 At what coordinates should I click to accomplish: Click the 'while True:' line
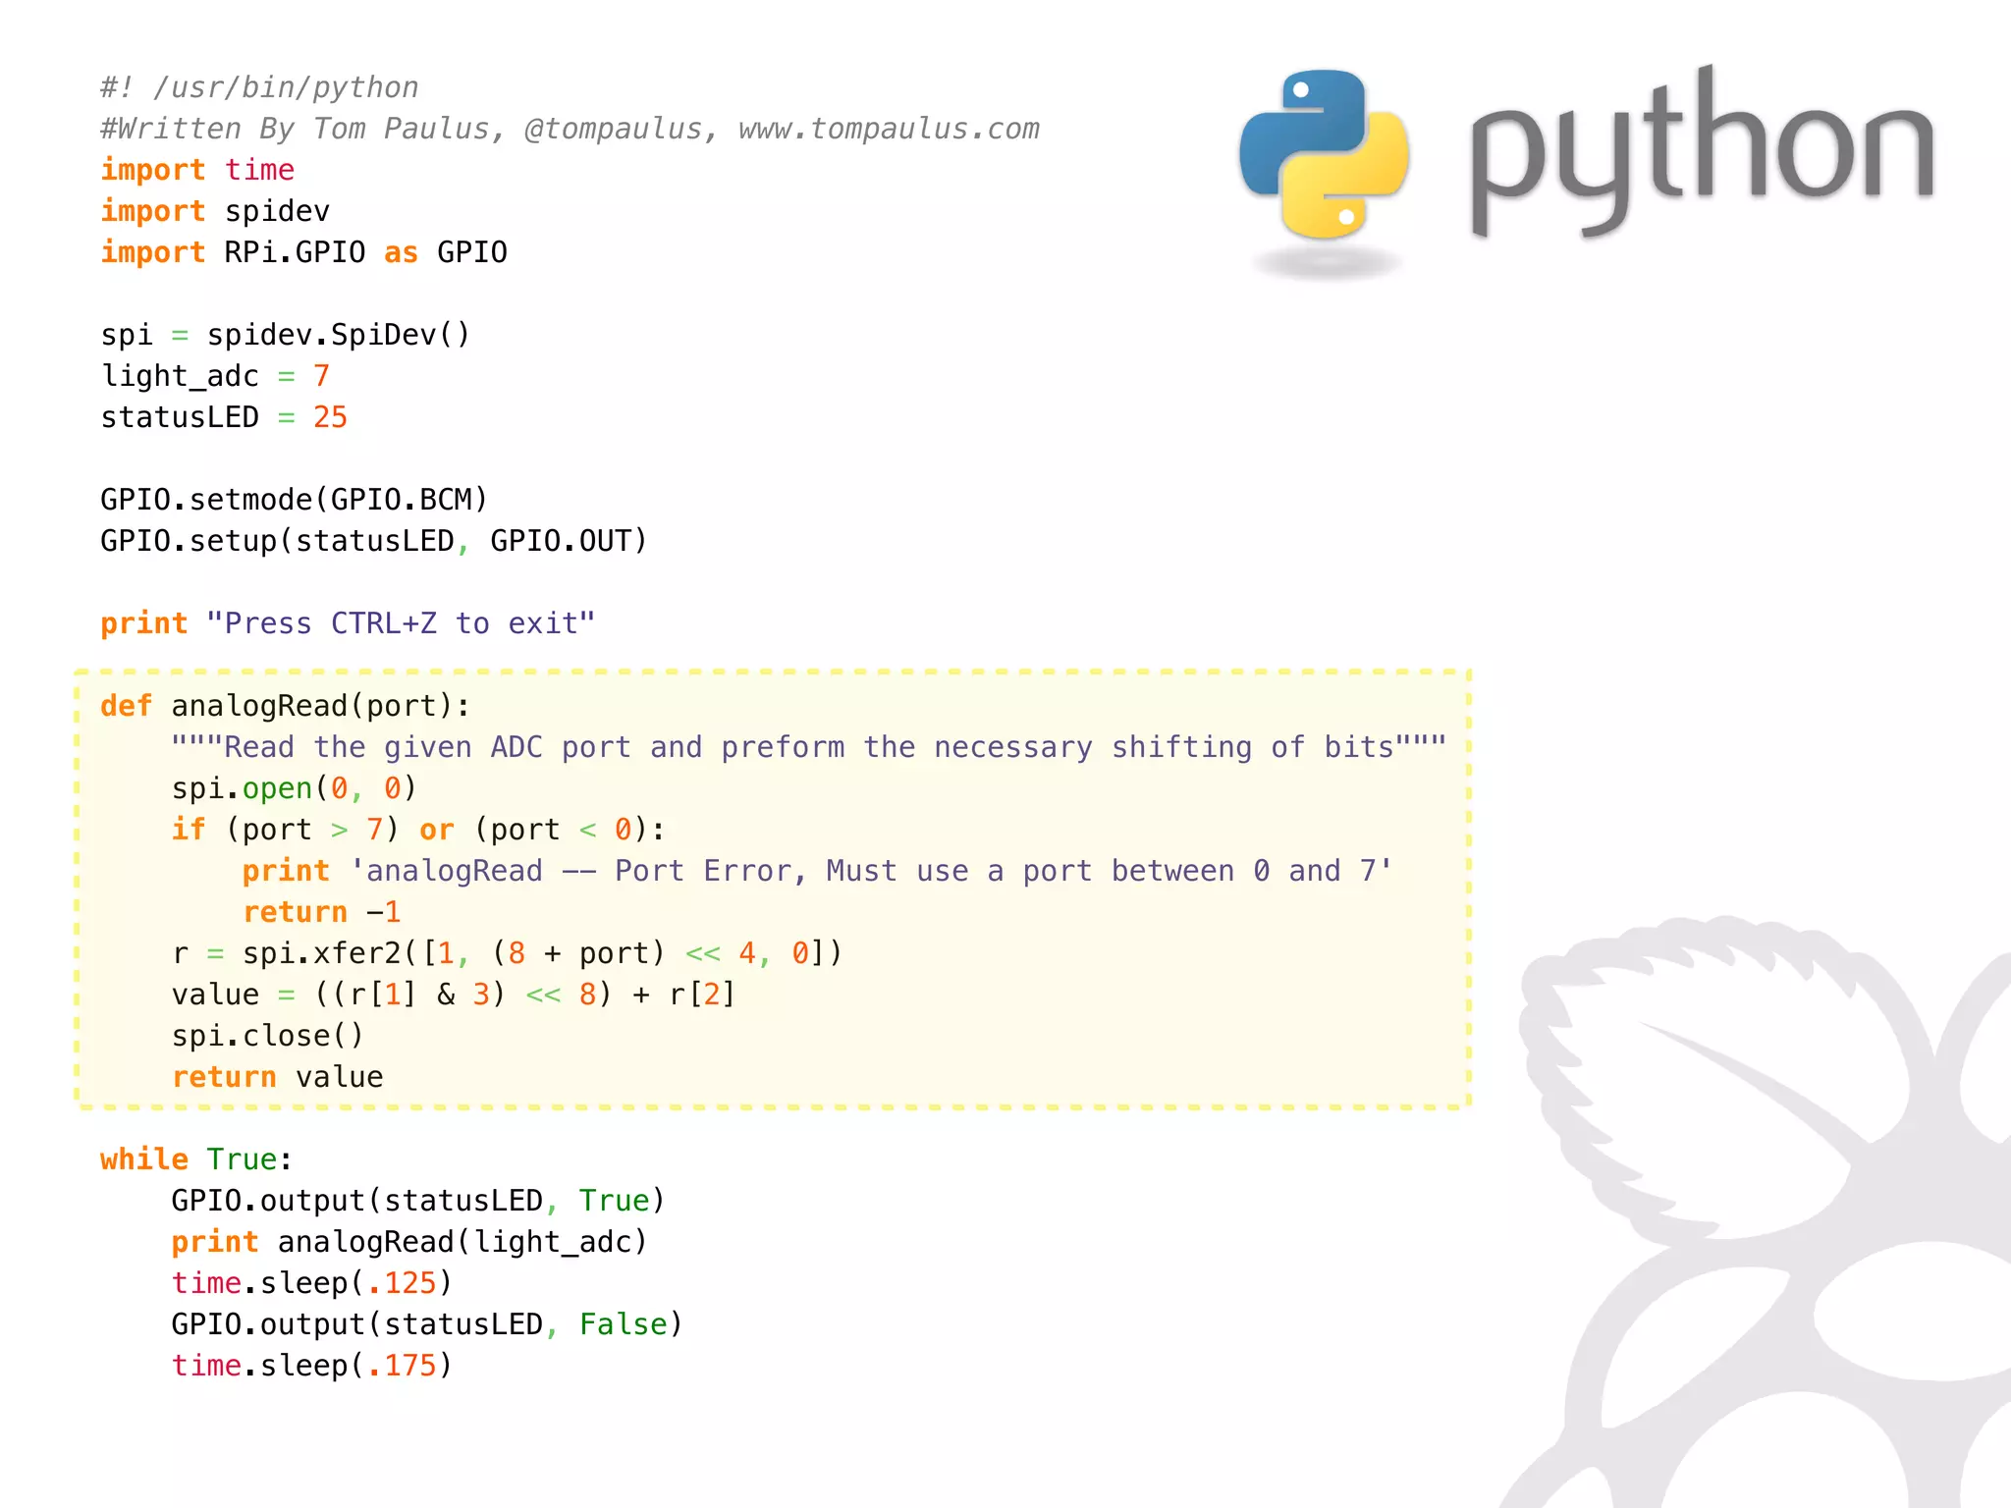click(x=196, y=1159)
